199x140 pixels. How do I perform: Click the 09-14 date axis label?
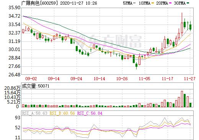54,79
